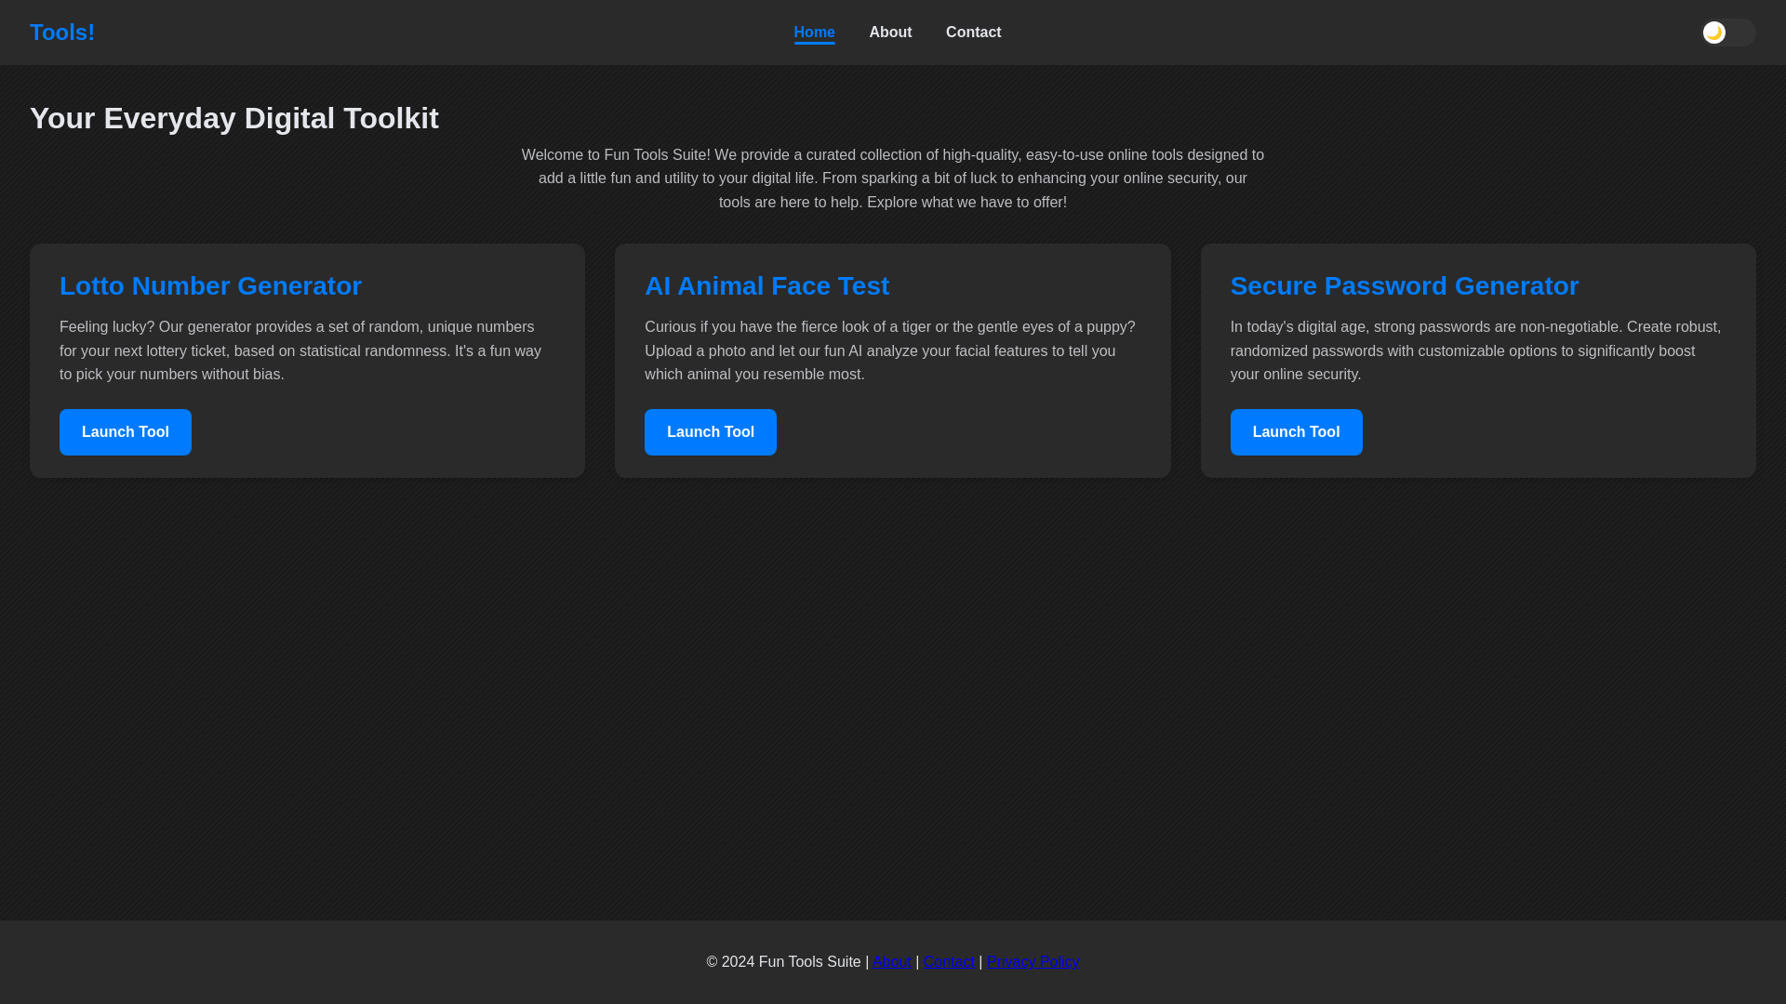Open the footer Contact link
The height and width of the screenshot is (1004, 1786).
(949, 962)
